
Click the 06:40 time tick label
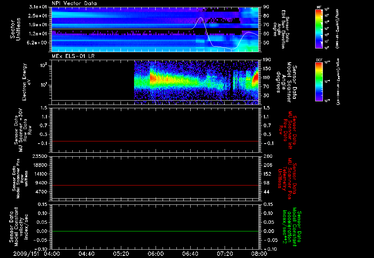coord(190,254)
